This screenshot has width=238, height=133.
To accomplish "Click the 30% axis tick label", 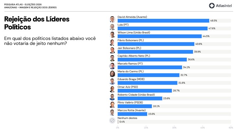I will click(174, 128).
